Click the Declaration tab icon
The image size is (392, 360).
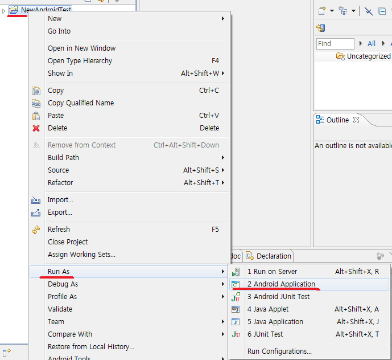point(250,256)
